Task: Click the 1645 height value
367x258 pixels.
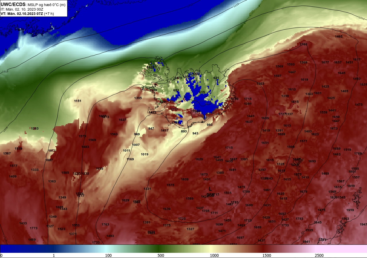Action: 341,73
